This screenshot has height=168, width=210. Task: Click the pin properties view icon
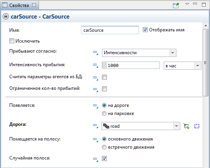[x=176, y=5]
